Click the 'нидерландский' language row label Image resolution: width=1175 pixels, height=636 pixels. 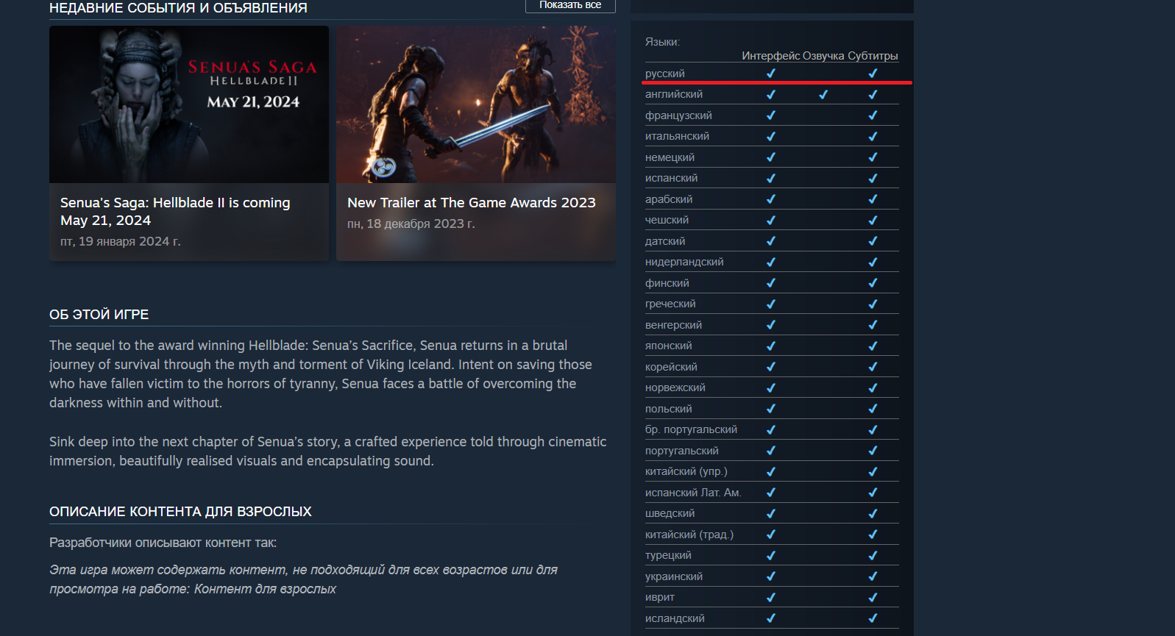point(684,262)
